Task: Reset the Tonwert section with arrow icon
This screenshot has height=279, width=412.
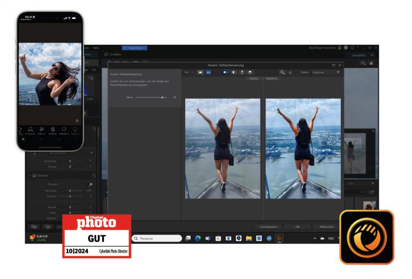Action: pyautogui.click(x=94, y=176)
